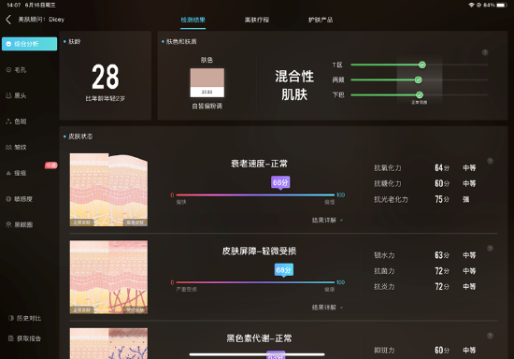
Task: Click the 肤色和肤质 section title
Action: point(181,42)
